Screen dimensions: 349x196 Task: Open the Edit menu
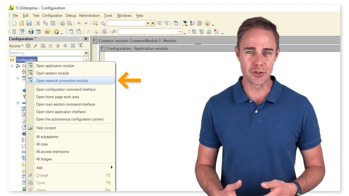coord(26,16)
